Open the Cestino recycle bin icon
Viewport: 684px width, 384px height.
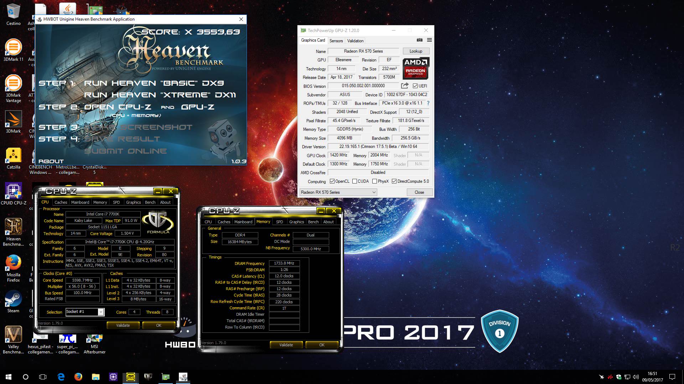tap(13, 15)
